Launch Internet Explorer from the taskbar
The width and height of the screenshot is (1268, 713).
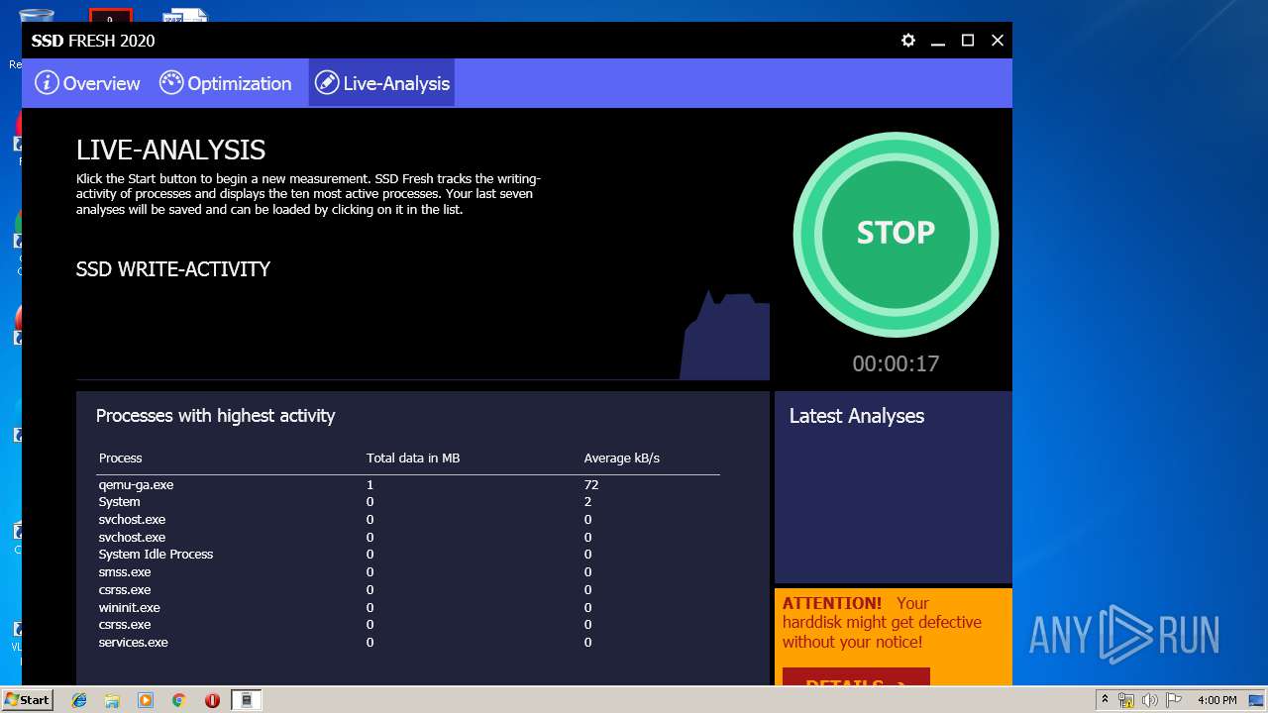point(79,700)
